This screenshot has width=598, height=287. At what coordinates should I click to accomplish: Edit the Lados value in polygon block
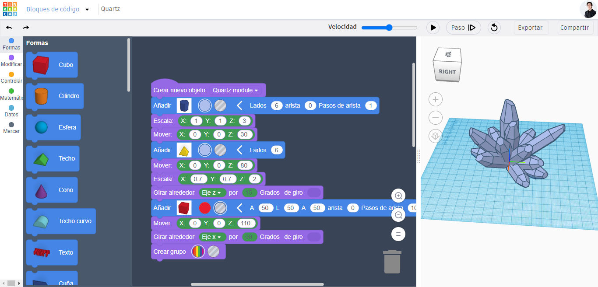(x=277, y=105)
